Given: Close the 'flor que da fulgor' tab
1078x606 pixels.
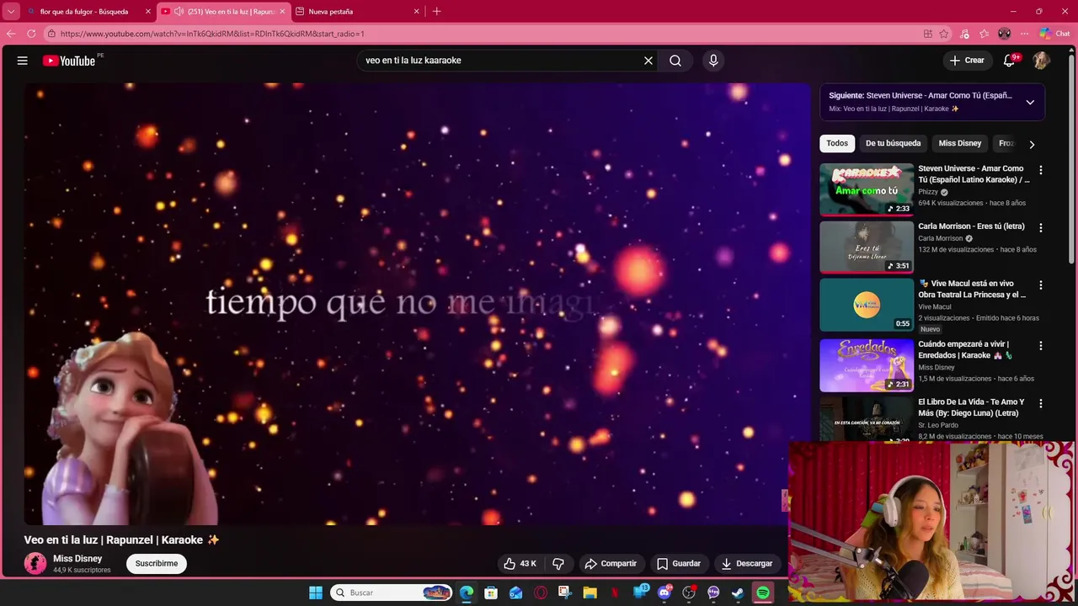Looking at the screenshot, I should [x=148, y=12].
